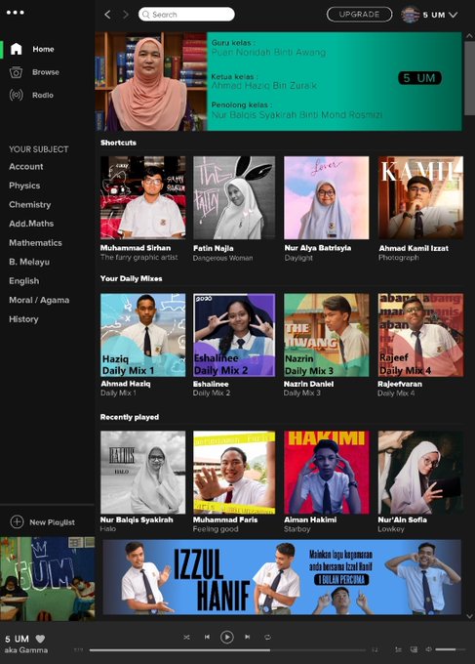Open Nur Alya Batrisyia Daylight cover
Image resolution: width=475 pixels, height=664 pixels.
tap(327, 198)
